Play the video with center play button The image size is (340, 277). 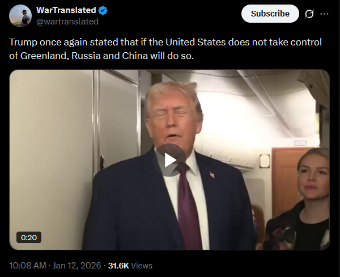tap(169, 160)
